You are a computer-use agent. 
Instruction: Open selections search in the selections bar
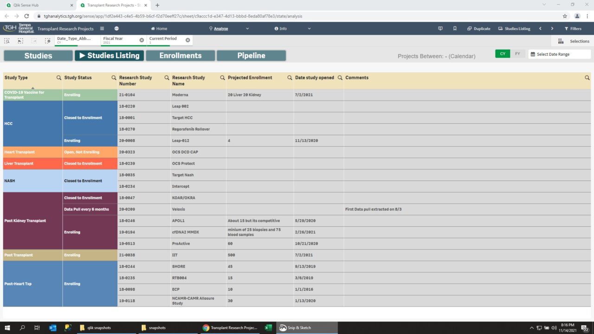[6, 41]
